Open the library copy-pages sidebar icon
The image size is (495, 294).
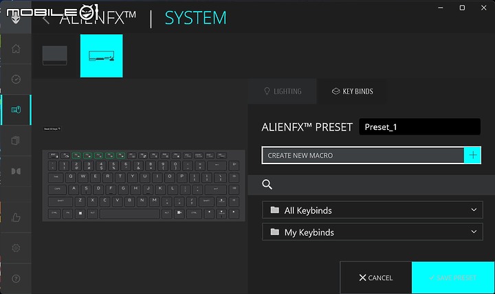pos(16,140)
